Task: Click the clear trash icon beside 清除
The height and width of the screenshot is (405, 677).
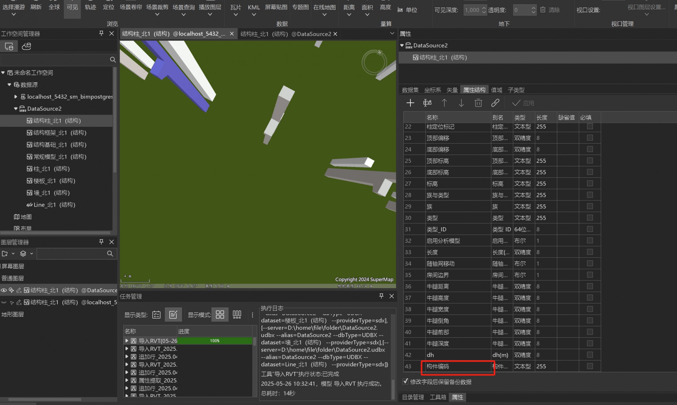Action: [543, 10]
